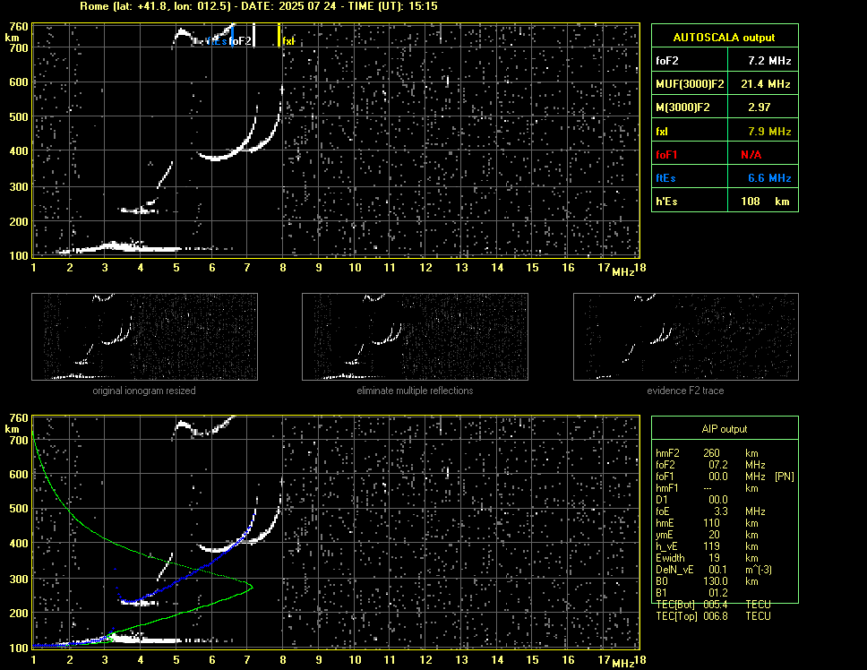Click the hmF1 --- km entry
The width and height of the screenshot is (867, 670).
pyautogui.click(x=706, y=488)
